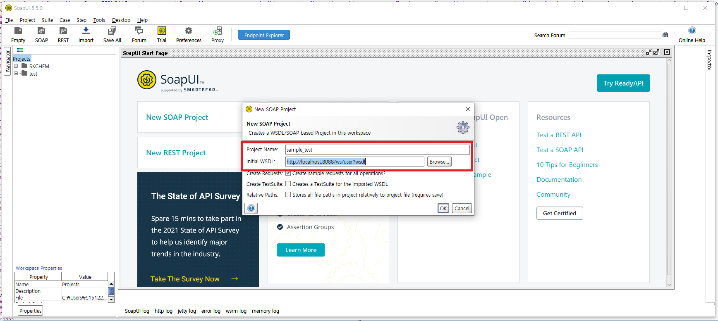This screenshot has height=321, width=718.
Task: Open the Desktop menu
Action: click(x=121, y=20)
